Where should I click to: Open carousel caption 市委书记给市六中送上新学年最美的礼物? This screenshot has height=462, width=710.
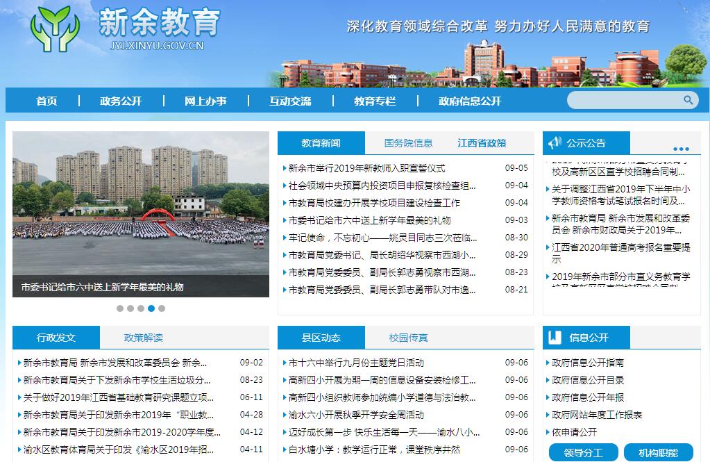(102, 287)
